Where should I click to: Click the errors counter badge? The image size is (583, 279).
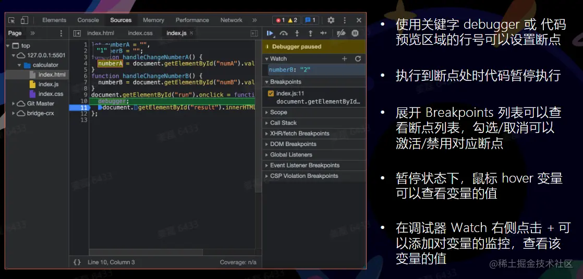[280, 20]
